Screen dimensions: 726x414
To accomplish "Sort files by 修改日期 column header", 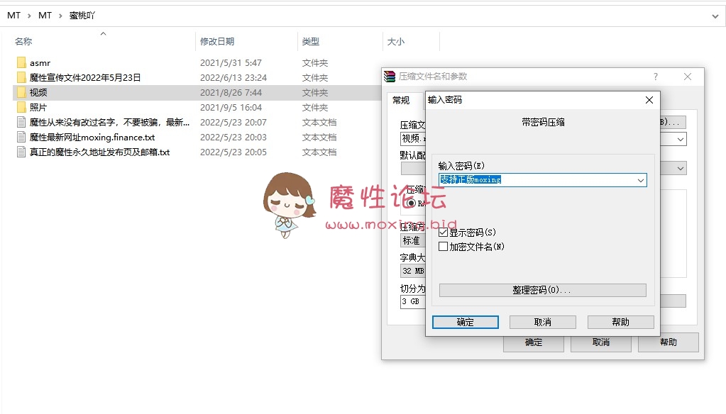I will [219, 41].
